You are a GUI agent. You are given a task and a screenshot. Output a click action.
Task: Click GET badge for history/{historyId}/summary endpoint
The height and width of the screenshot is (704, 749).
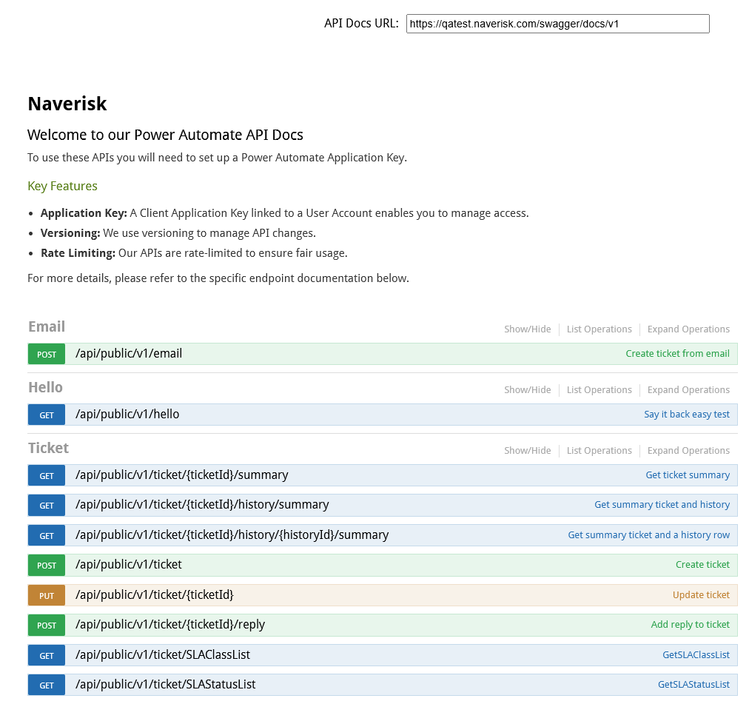tap(47, 535)
